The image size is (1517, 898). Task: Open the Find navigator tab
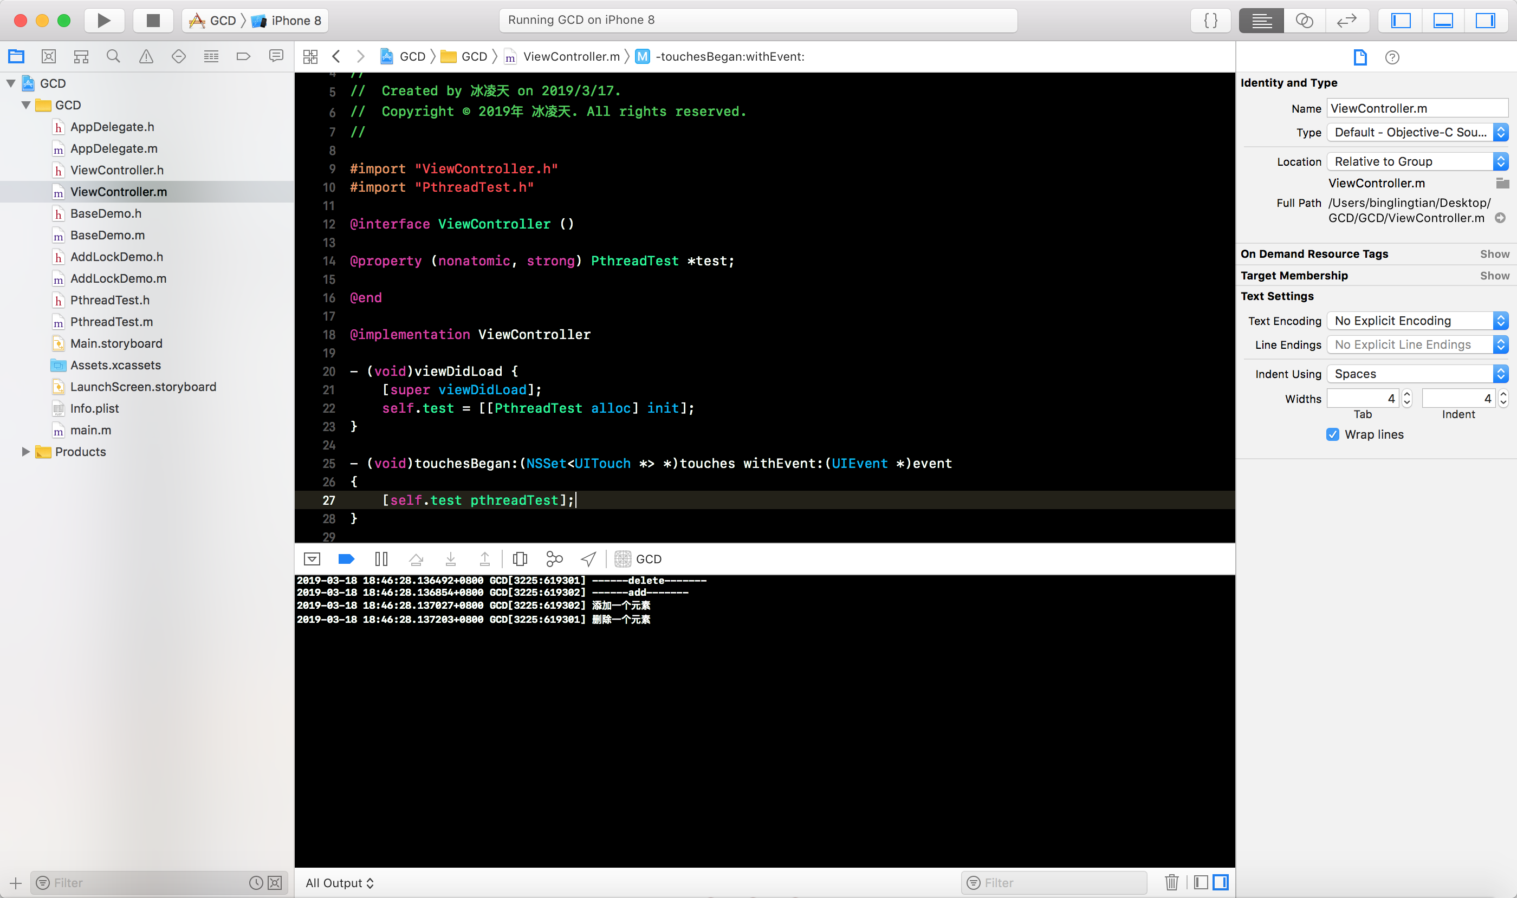tap(113, 56)
